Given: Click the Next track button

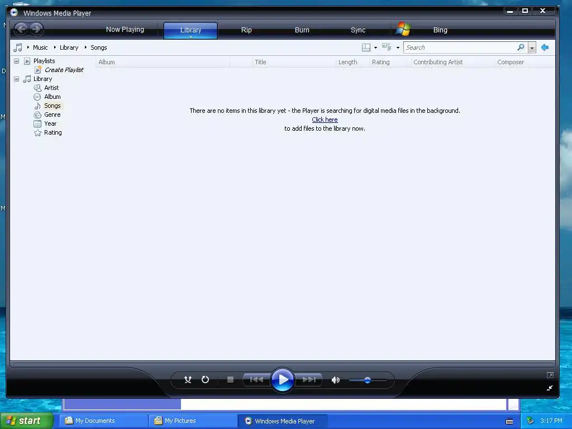Looking at the screenshot, I should click(309, 380).
